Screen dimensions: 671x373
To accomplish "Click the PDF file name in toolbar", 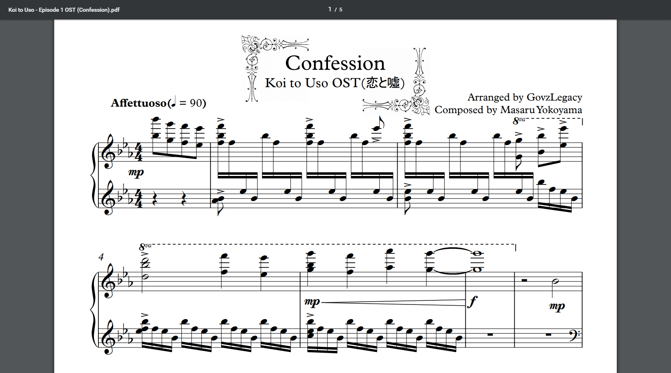I will pyautogui.click(x=64, y=10).
